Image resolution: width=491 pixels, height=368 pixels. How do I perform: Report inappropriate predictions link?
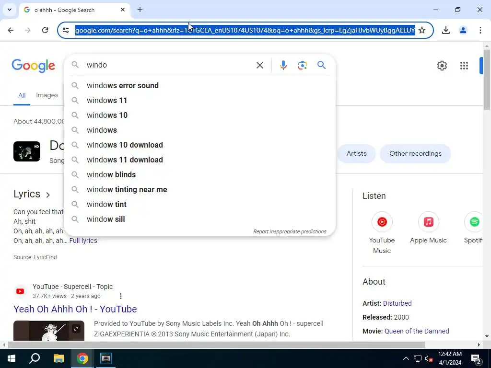[290, 231]
